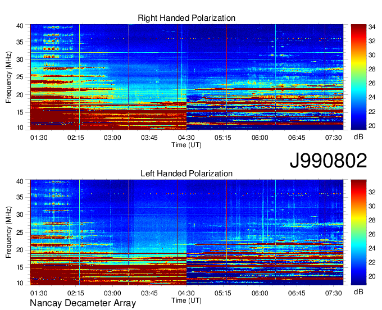Click "Time (UT)" label under top plot
382x310 pixels.
tap(187, 145)
